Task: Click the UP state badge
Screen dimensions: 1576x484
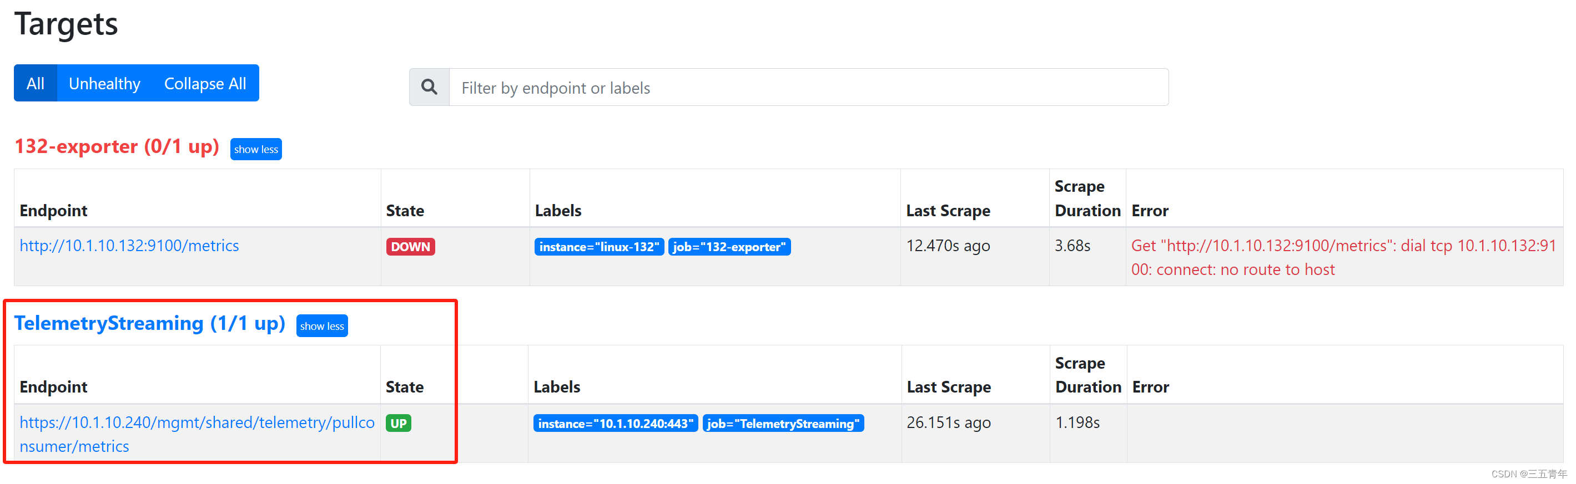Action: (398, 422)
